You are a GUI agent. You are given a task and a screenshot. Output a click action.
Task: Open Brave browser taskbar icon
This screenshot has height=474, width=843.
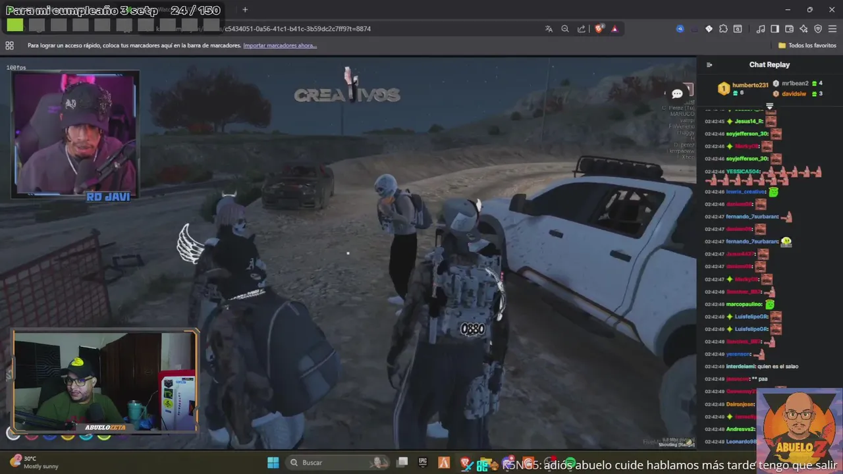coord(465,463)
